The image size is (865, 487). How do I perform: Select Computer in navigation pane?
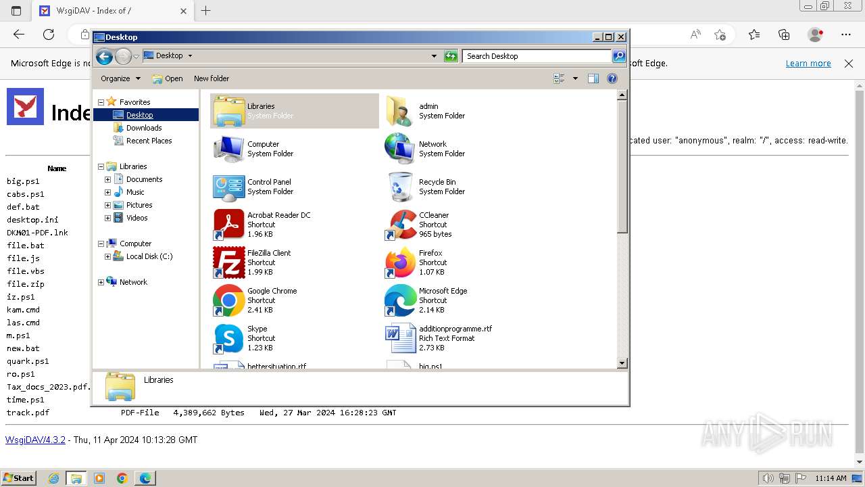click(x=136, y=243)
